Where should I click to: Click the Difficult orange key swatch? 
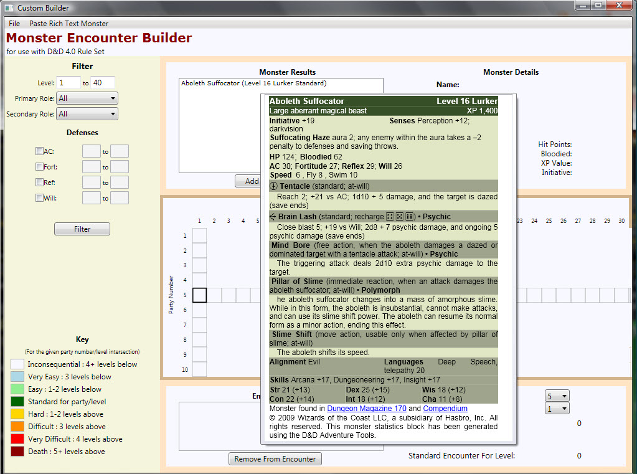[x=17, y=427]
